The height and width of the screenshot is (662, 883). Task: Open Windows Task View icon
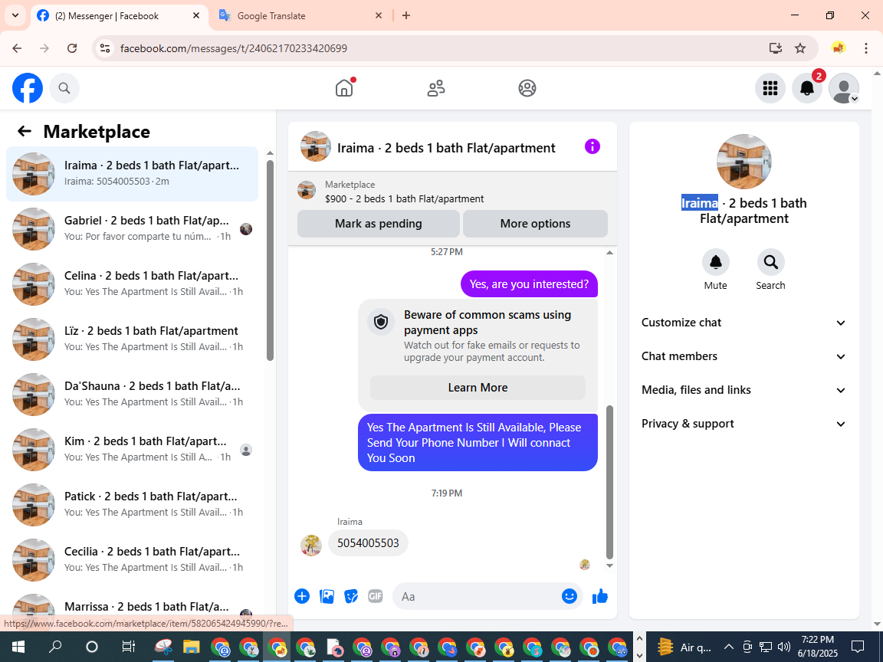click(129, 647)
